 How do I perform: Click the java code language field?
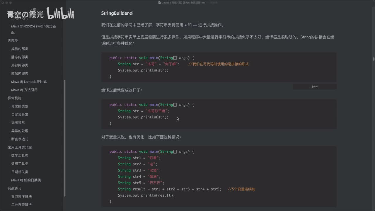[x=315, y=86]
